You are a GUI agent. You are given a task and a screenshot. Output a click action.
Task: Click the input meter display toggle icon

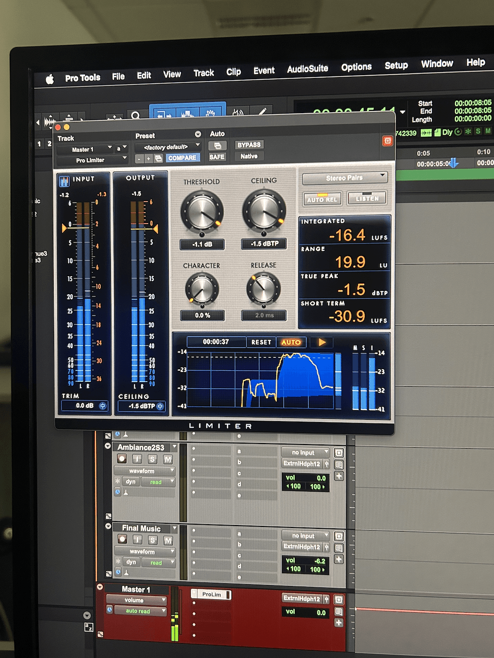pos(64,181)
